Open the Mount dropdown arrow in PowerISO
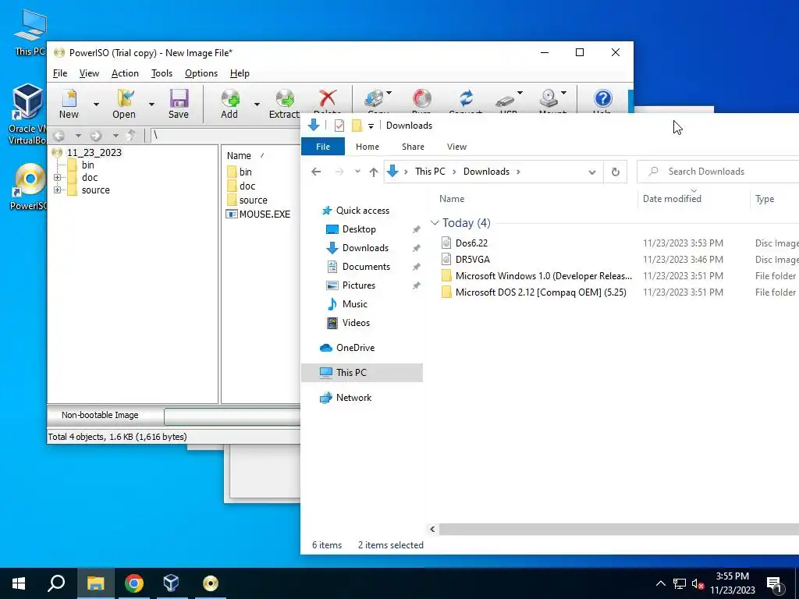 coord(563,93)
